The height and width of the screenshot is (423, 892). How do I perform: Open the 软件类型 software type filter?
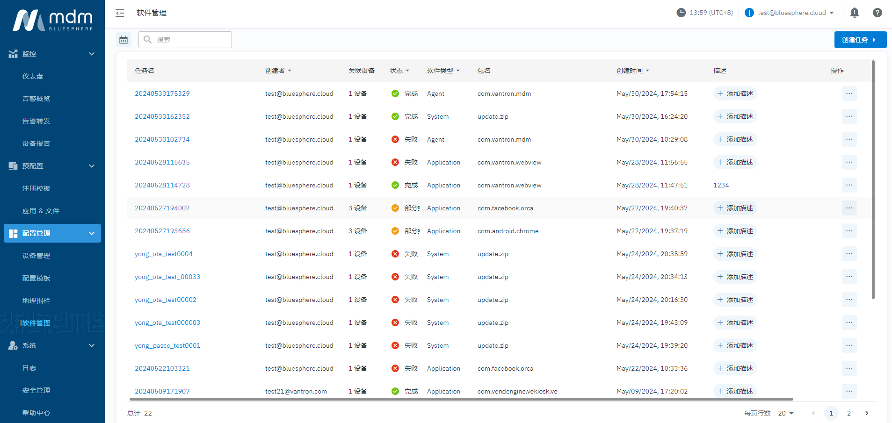pyautogui.click(x=443, y=71)
